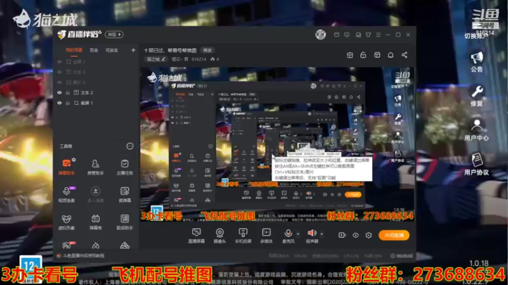Switch to the 我的场景 tab

click(74, 50)
